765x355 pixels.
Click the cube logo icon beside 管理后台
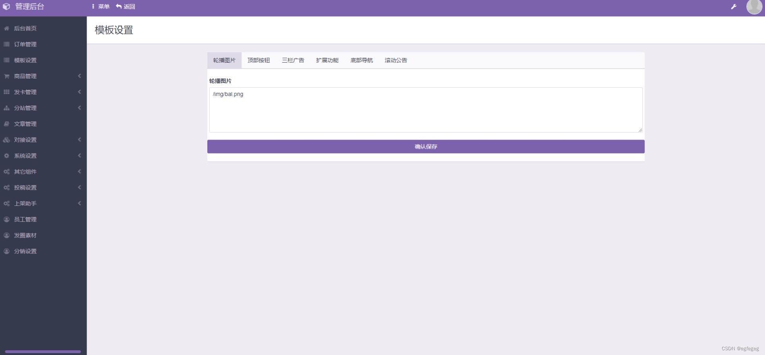[6, 6]
